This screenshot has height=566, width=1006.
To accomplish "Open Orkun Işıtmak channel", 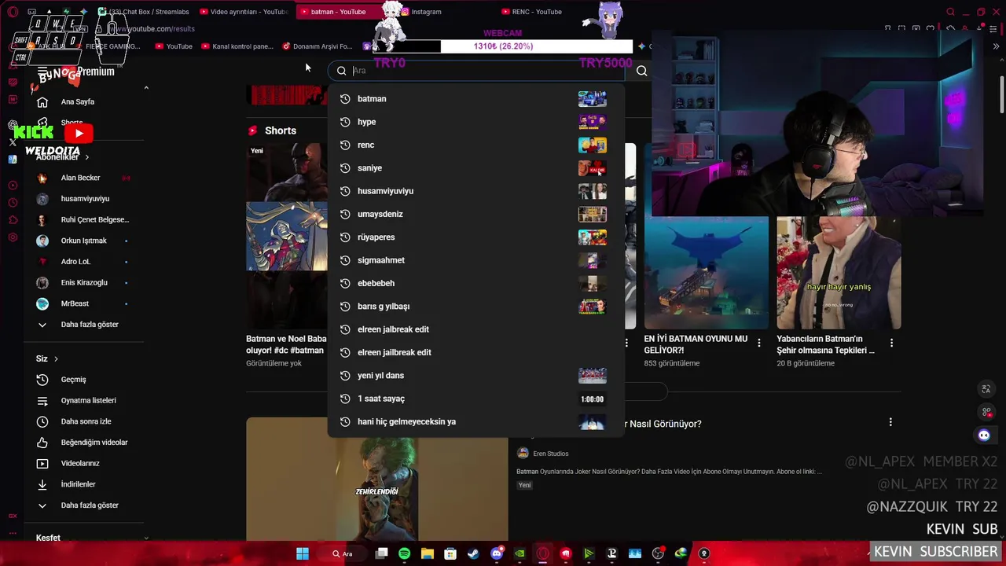I will [85, 241].
